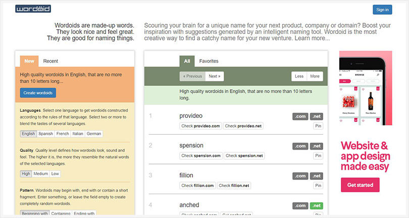Choose the Ending with pattern option
Viewport: 409px width, 218px height.
pos(84,213)
